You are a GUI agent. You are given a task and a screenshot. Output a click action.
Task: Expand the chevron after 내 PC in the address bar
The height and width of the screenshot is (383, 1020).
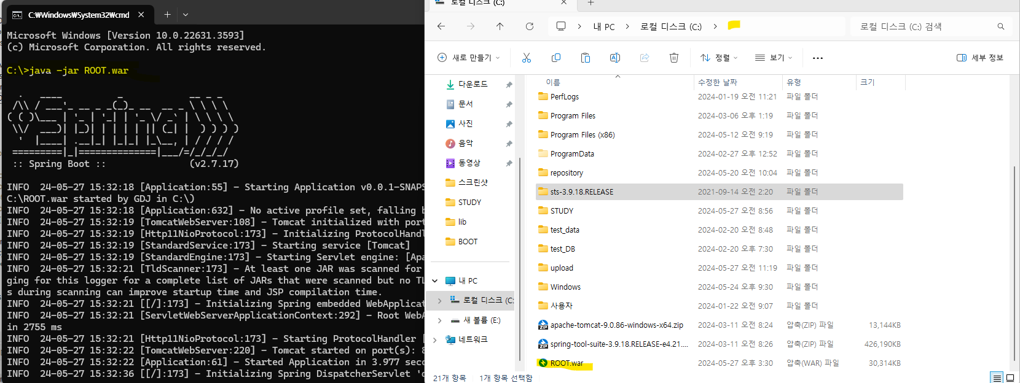coord(627,26)
